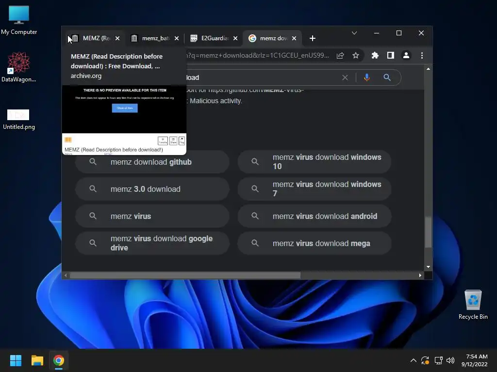The image size is (497, 372).
Task: Click the vertical scrollbar thumb
Action: pos(428,232)
